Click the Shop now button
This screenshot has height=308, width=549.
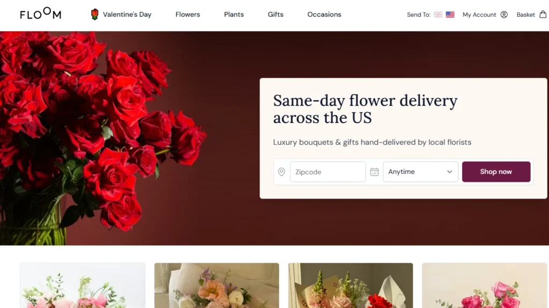(x=496, y=172)
